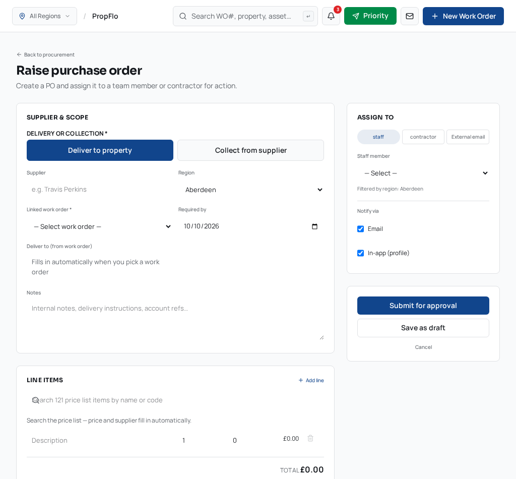Switch assignment to External email tab

pyautogui.click(x=468, y=137)
